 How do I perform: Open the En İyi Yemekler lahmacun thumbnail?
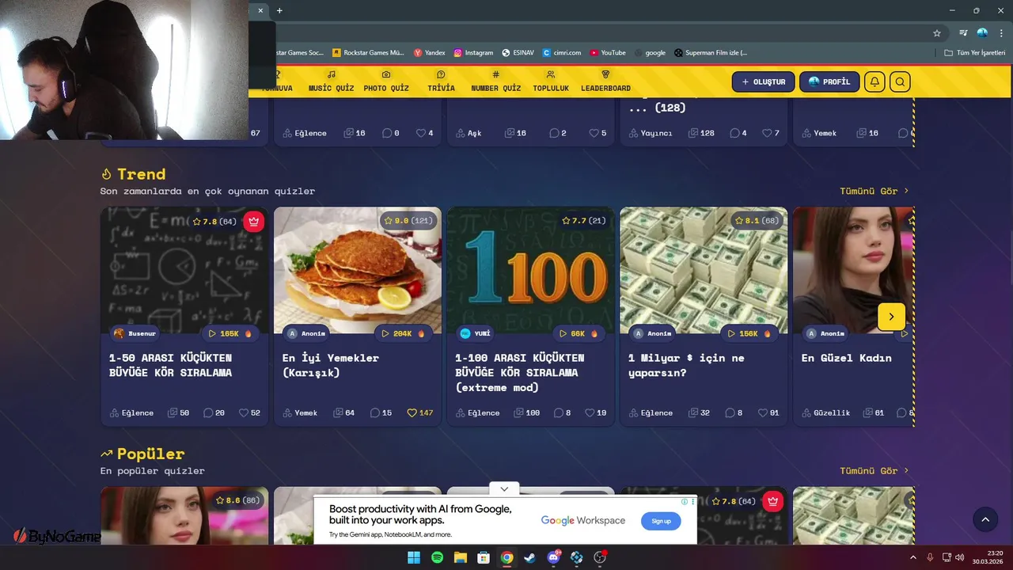click(358, 270)
